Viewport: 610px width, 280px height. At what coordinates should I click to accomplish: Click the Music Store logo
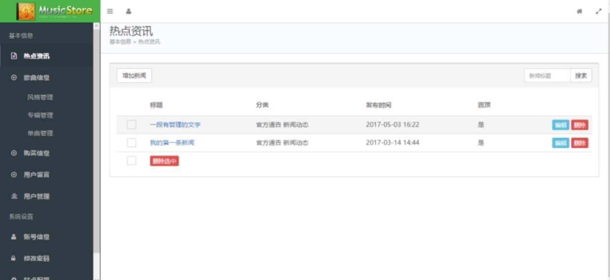54,11
